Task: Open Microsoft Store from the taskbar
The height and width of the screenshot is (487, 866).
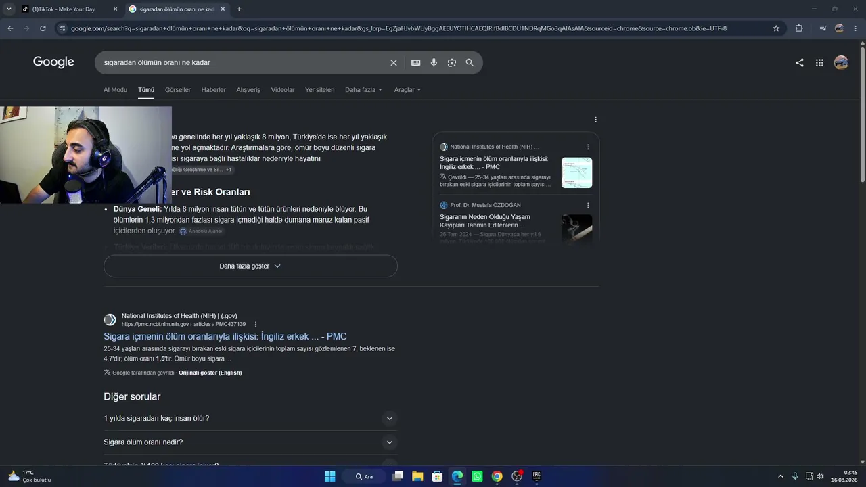Action: (437, 476)
